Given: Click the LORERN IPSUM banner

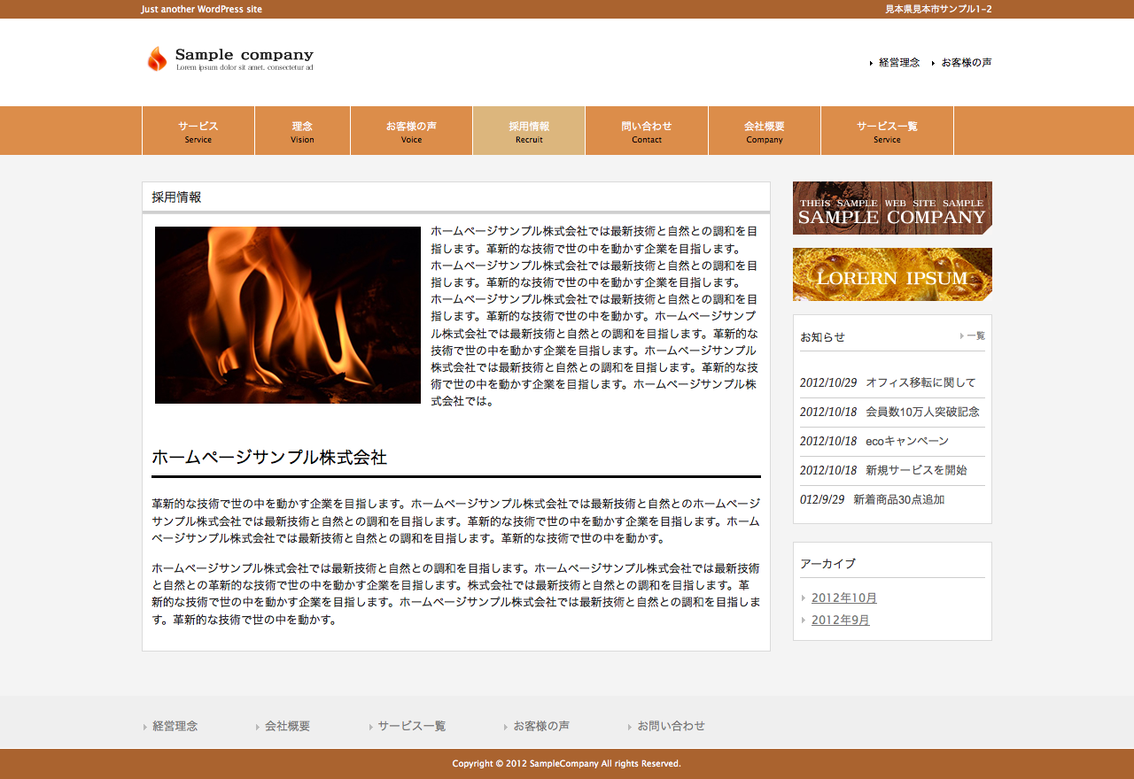Looking at the screenshot, I should pos(892,274).
